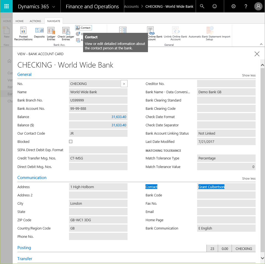Switch to the HOME ribbon tab

[x=20, y=21]
